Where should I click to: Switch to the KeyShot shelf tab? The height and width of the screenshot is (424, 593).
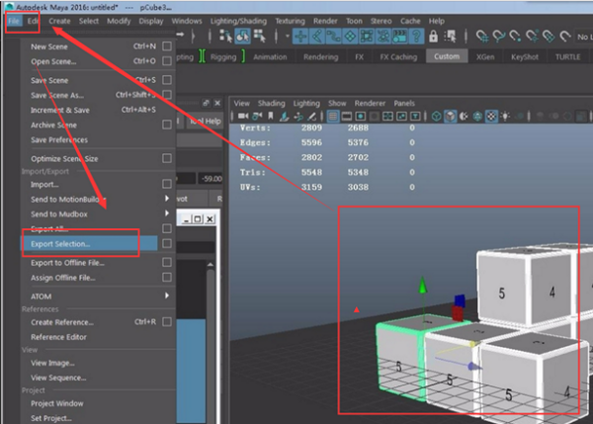pyautogui.click(x=525, y=56)
